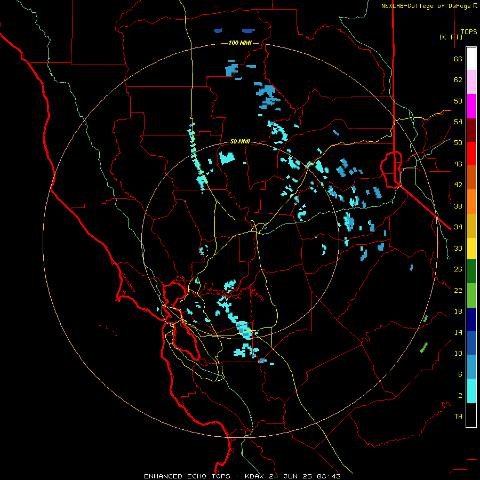Image resolution: width=480 pixels, height=480 pixels.
Task: Click the legend value "2"
Action: [460, 396]
